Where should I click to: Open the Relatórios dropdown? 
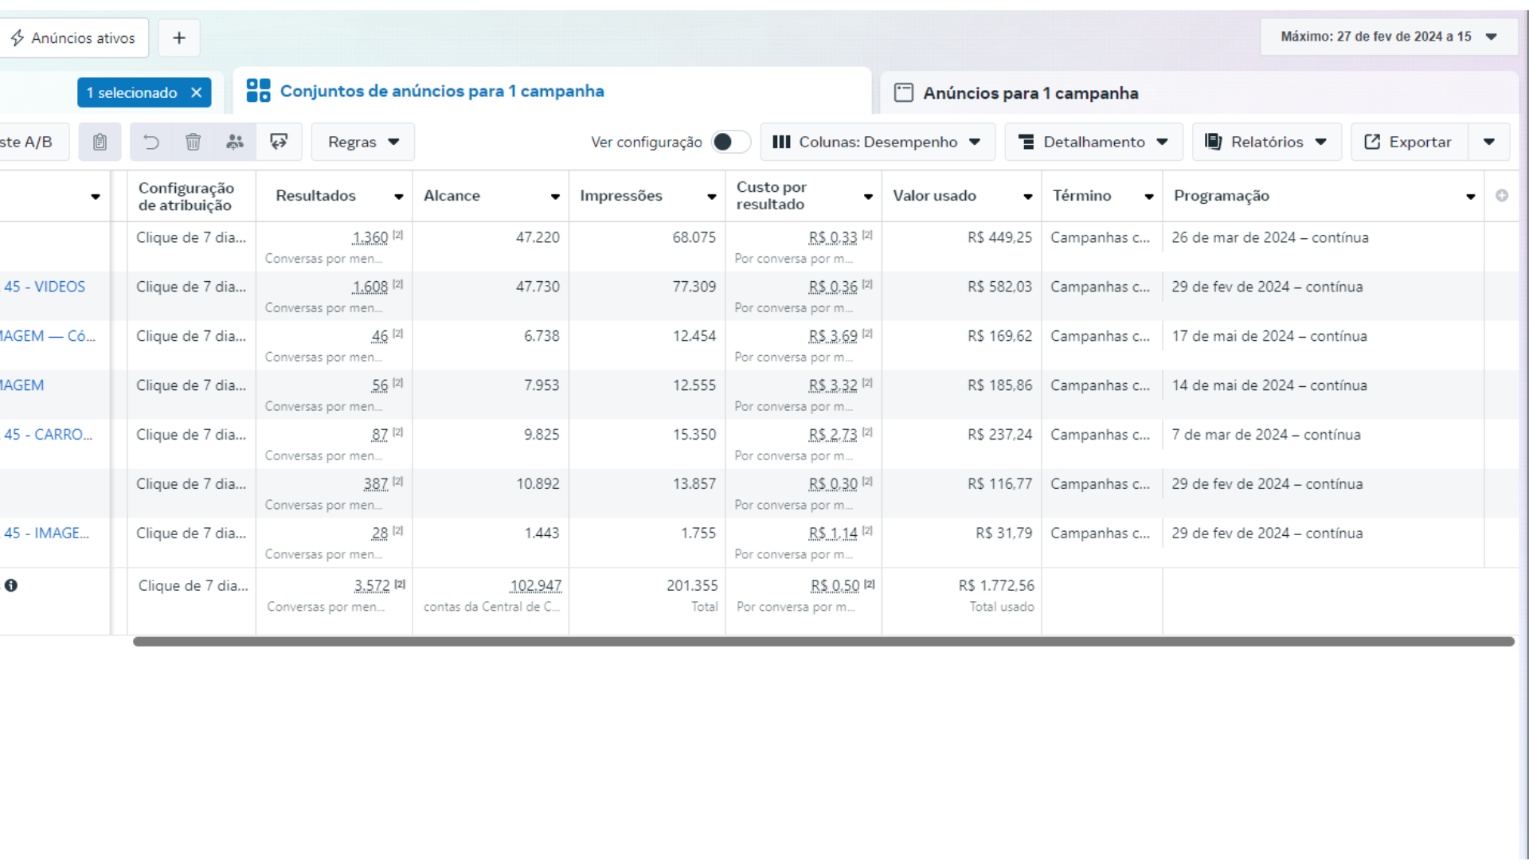(1267, 142)
